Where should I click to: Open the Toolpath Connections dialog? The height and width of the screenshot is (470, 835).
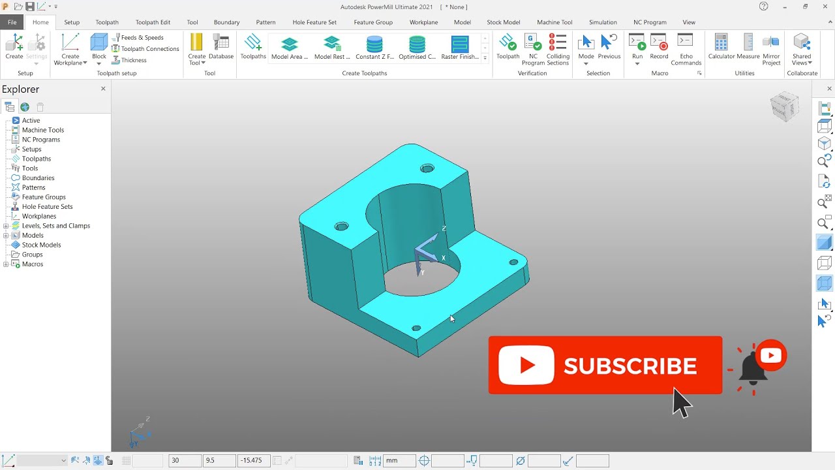coord(145,49)
